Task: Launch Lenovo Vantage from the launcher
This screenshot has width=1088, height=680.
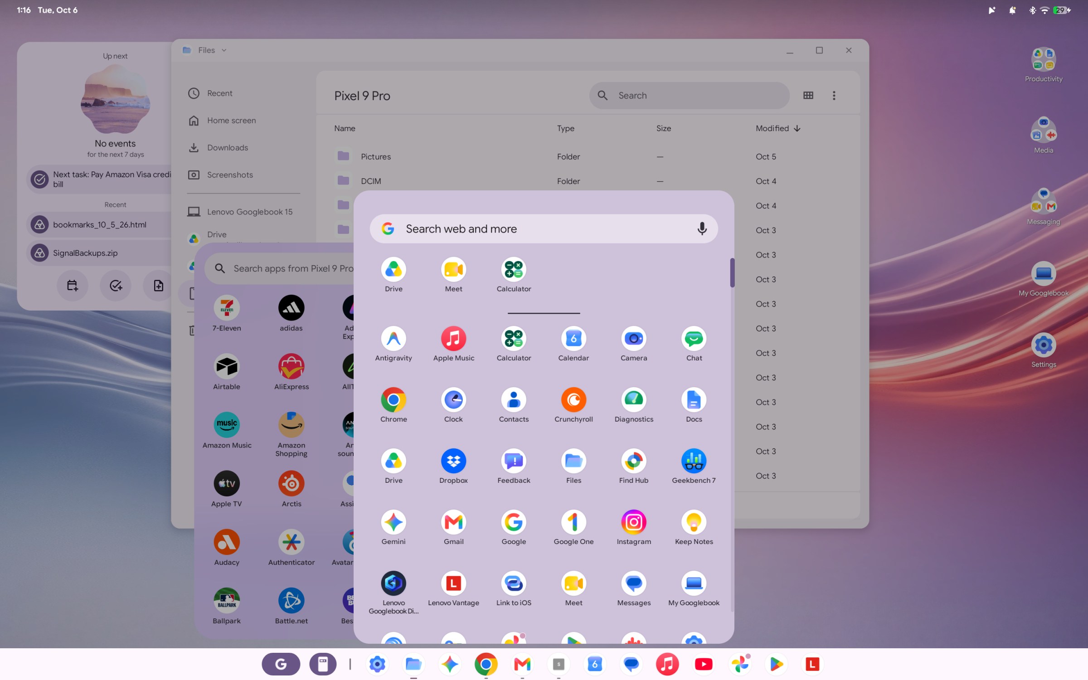Action: tap(453, 588)
